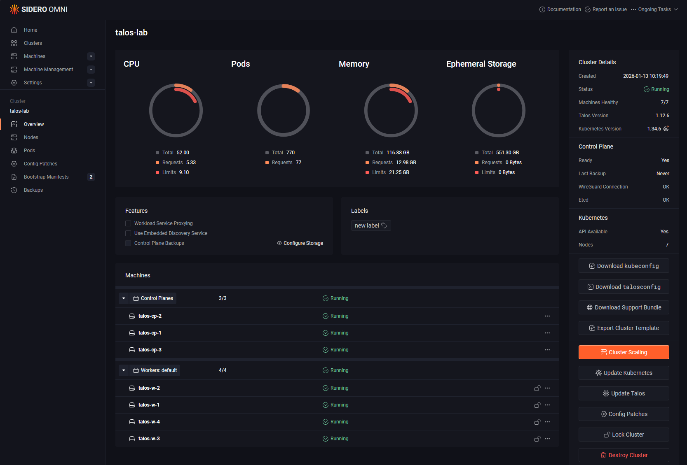This screenshot has width=687, height=465.
Task: Click the lock icon for talos-w-3
Action: [x=537, y=439]
